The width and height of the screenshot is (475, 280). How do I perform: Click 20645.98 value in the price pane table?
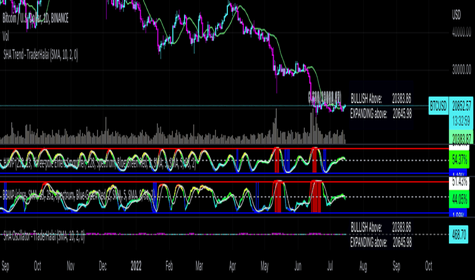(x=402, y=114)
